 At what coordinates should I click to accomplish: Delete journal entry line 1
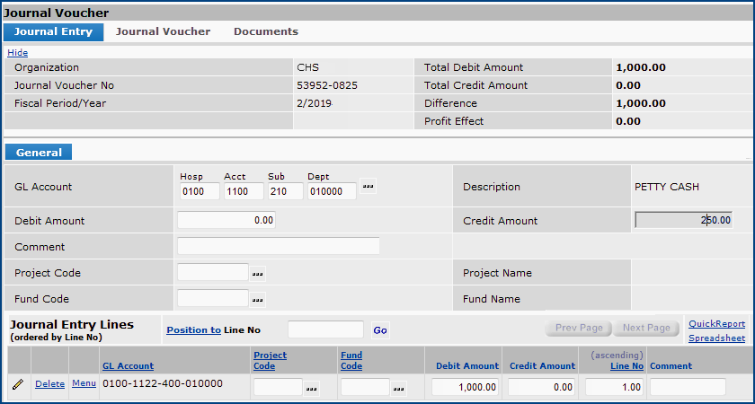(49, 384)
